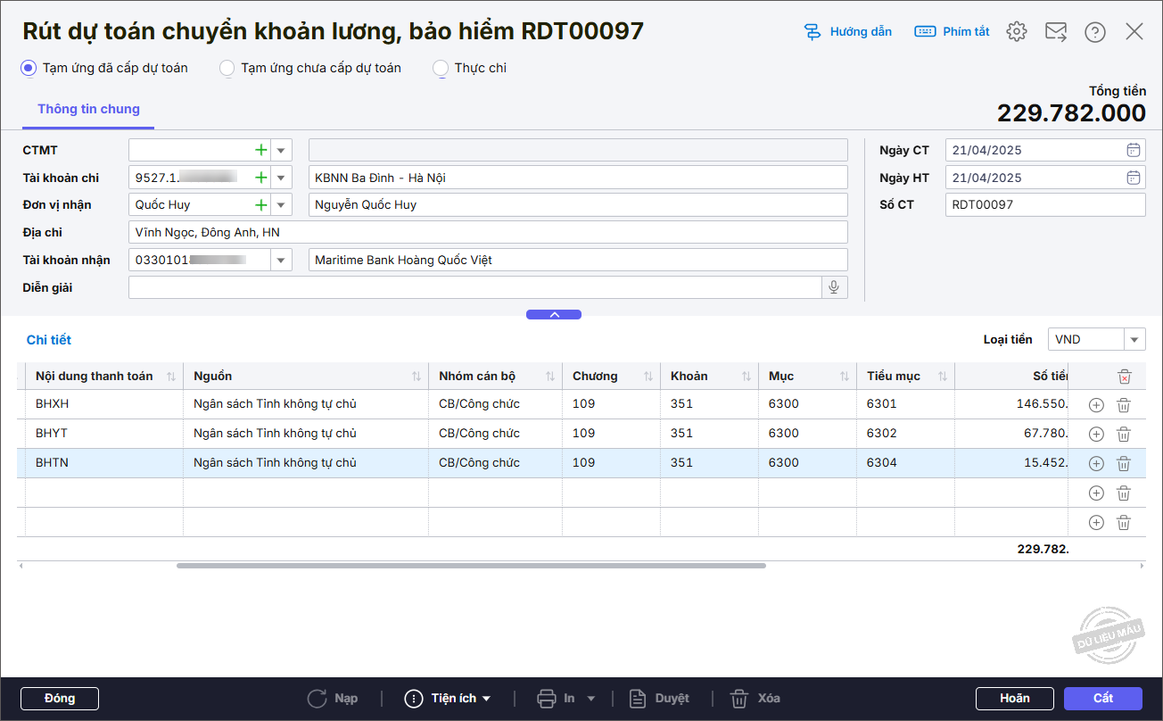Viewport: 1163px width, 721px height.
Task: Open the Tiện ích menu
Action: [x=448, y=699]
